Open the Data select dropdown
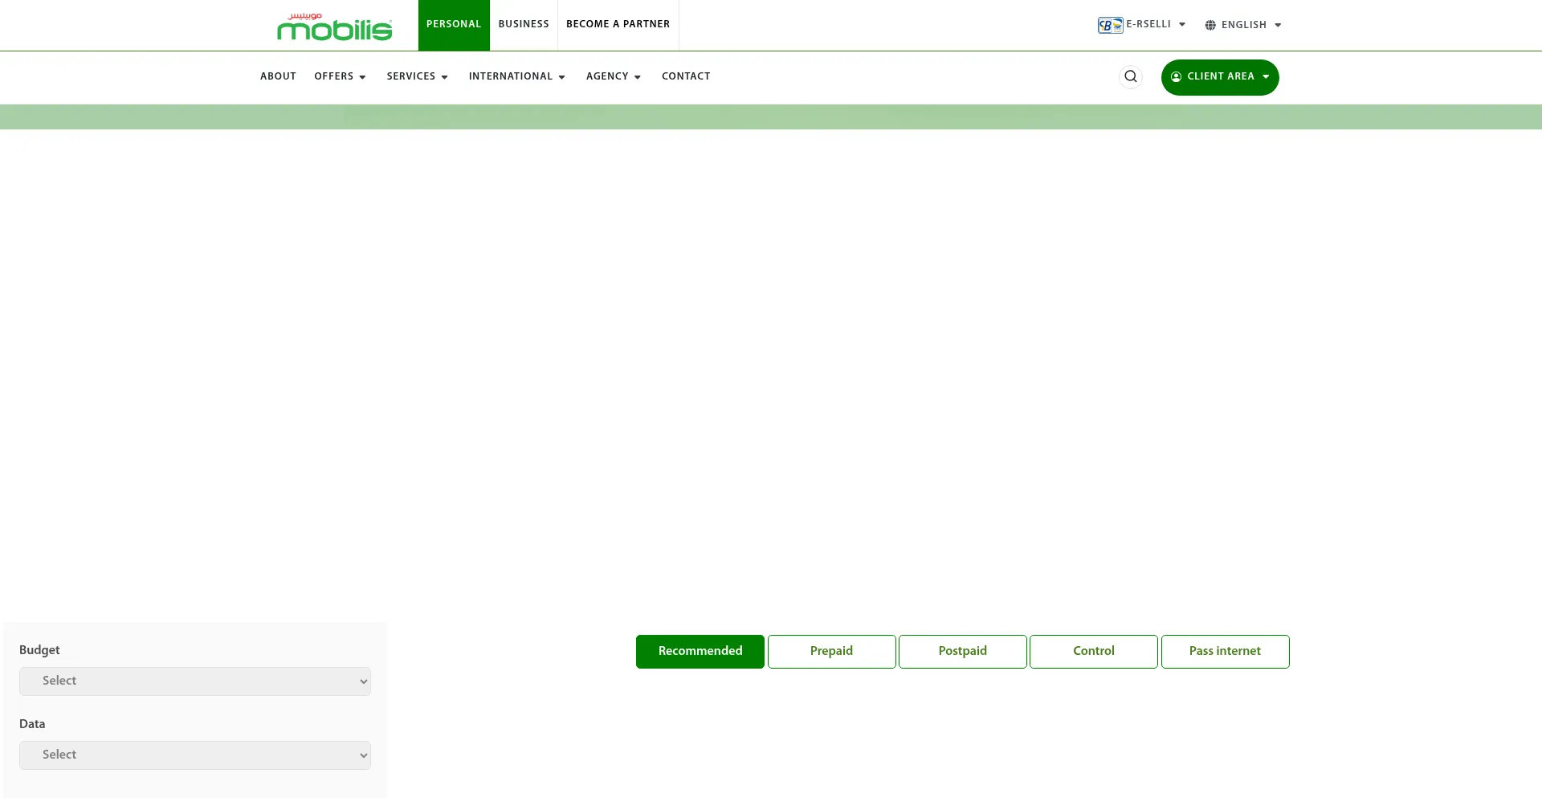This screenshot has width=1542, height=798. pos(194,755)
